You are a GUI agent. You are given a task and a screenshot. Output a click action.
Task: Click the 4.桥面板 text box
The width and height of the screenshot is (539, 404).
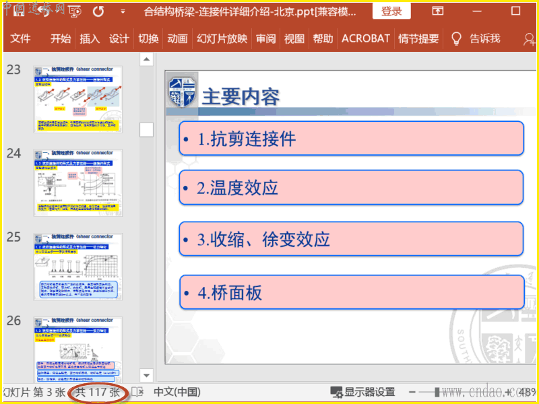click(351, 292)
